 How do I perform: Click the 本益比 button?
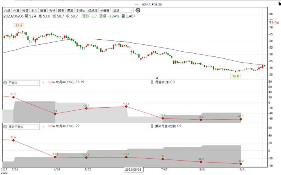(x=81, y=10)
